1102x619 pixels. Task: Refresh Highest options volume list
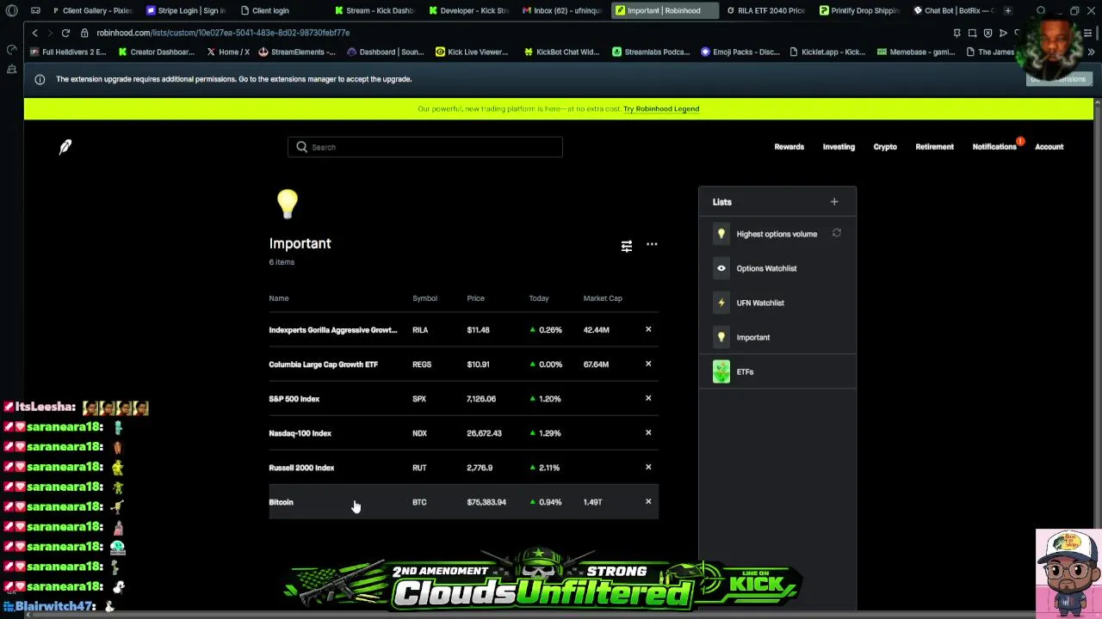click(836, 233)
